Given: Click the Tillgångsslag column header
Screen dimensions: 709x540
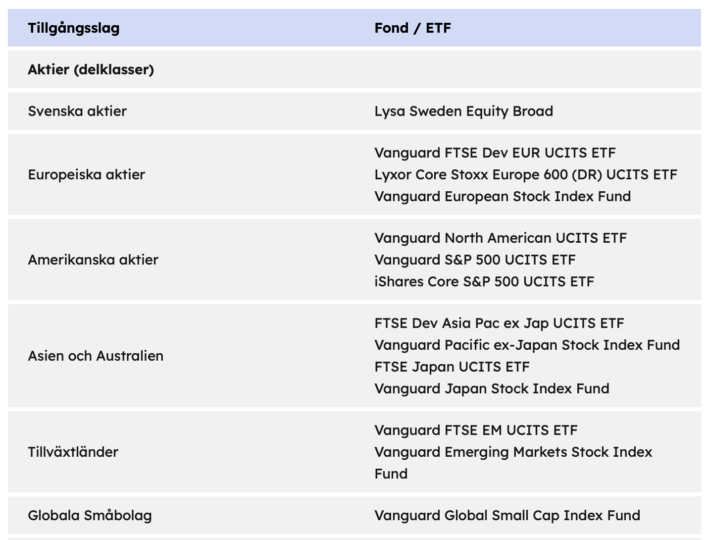Looking at the screenshot, I should point(74,28).
